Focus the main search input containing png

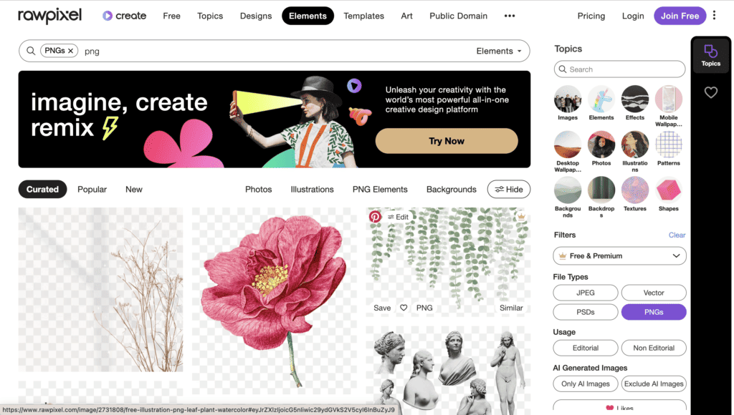click(x=276, y=51)
